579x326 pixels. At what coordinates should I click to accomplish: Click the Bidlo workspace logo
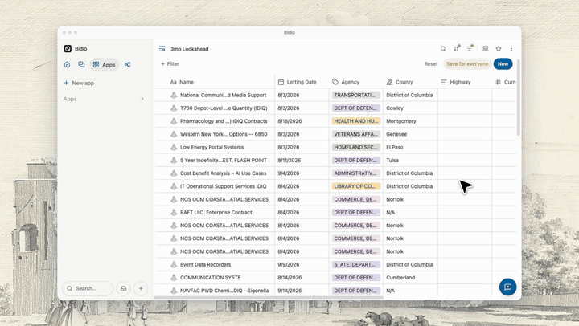click(68, 49)
